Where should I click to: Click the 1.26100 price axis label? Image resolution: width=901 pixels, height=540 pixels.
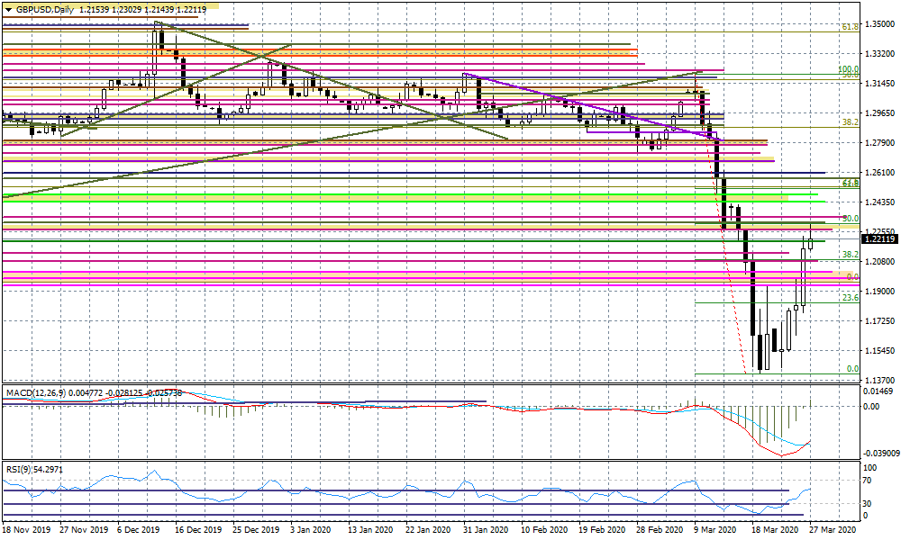(x=879, y=173)
